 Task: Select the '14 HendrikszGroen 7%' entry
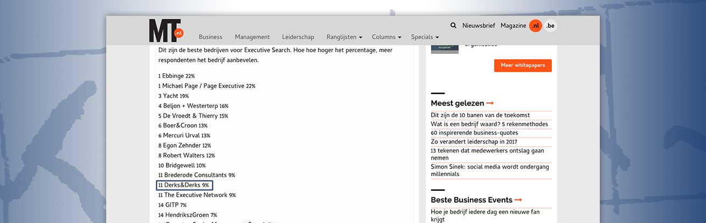point(188,215)
